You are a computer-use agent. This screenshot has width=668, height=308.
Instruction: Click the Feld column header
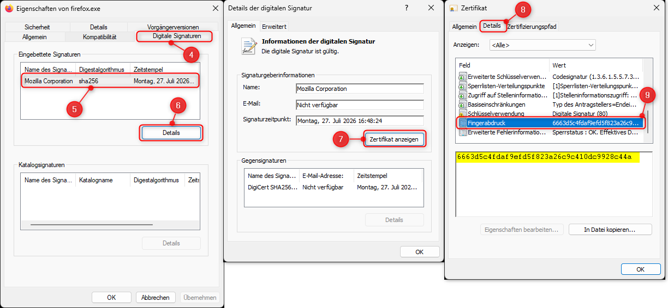click(503, 65)
